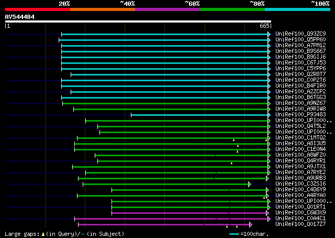This screenshot has width=335, height=238.
Task: Click the yellow gap marker under Q4RYR1 bar
Action: coord(231,164)
